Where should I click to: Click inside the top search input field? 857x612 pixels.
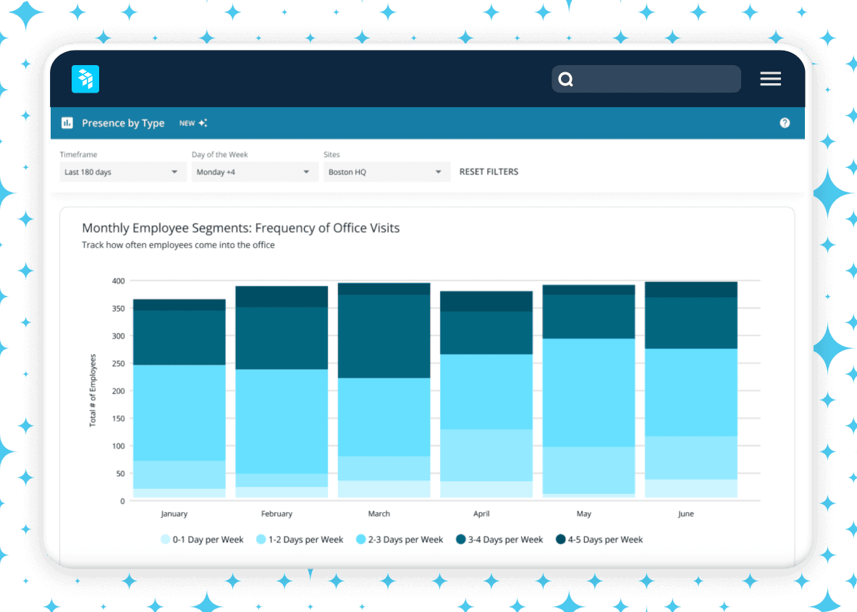[651, 79]
